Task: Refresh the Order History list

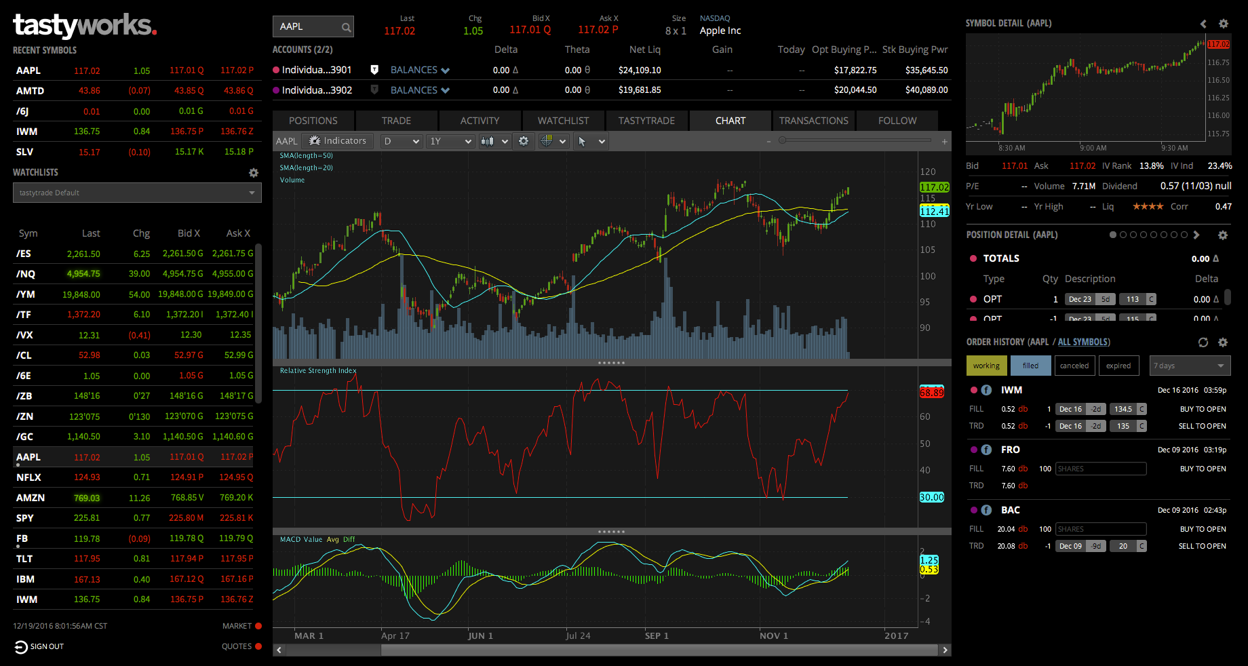Action: [x=1203, y=342]
